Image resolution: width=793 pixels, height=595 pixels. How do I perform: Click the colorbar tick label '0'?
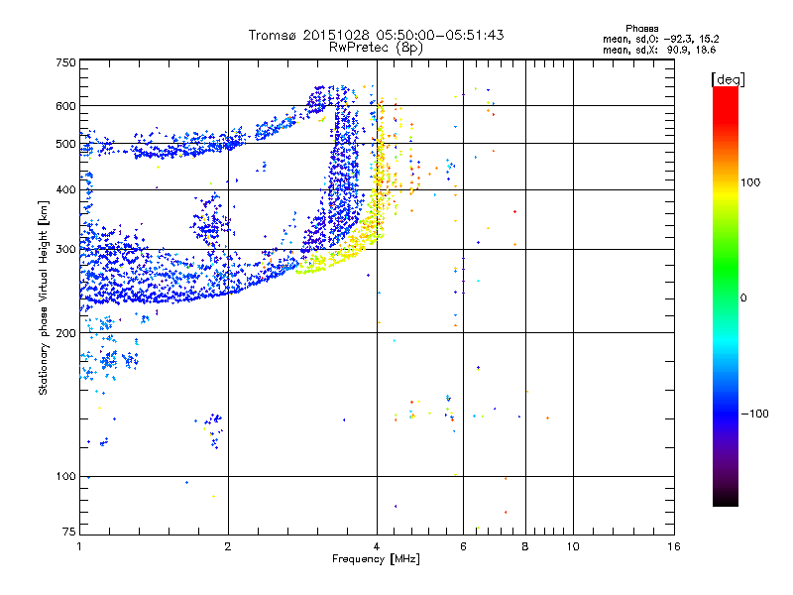tap(743, 298)
